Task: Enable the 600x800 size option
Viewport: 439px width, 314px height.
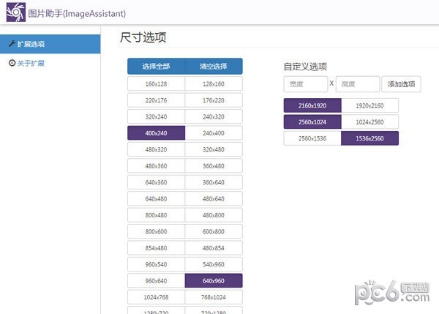Action: (x=214, y=231)
